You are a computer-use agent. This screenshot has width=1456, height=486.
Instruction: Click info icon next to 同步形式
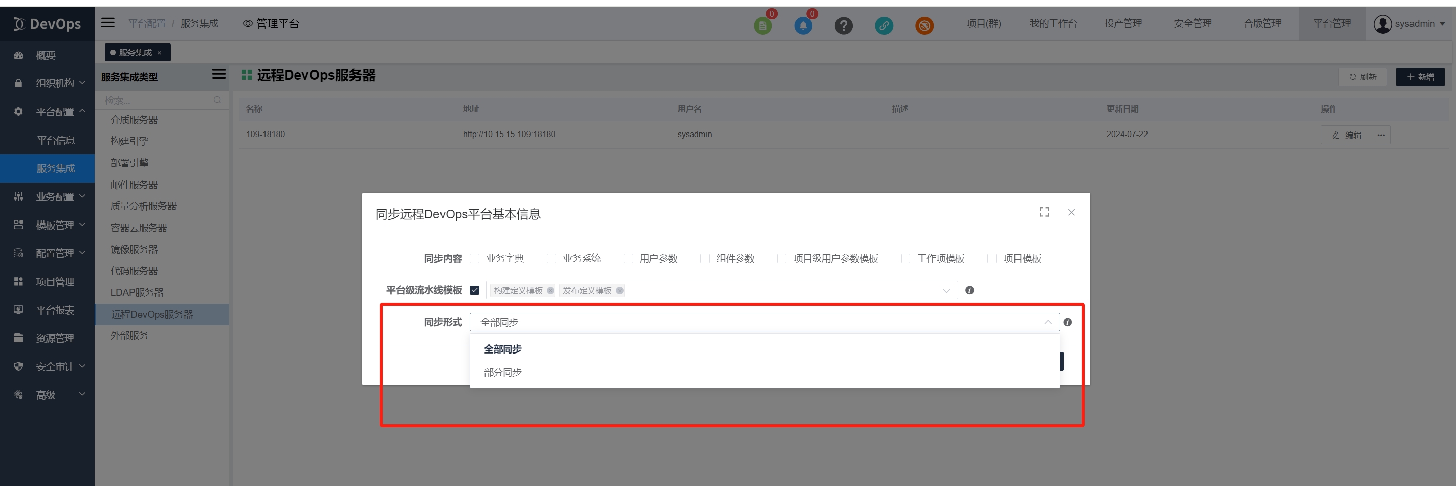pyautogui.click(x=1067, y=322)
